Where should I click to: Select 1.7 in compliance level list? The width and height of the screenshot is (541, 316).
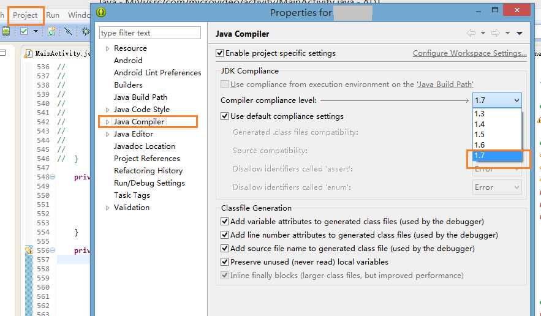(497, 155)
